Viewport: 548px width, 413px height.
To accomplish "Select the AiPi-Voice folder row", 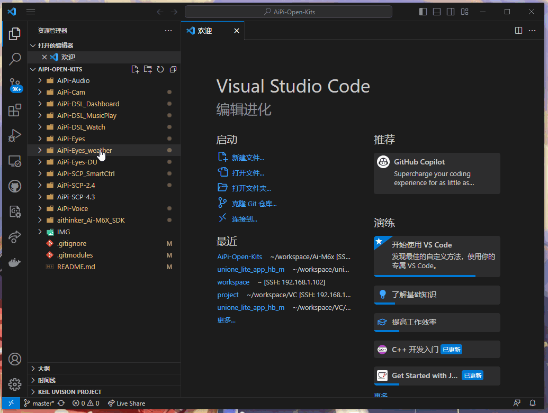I will pyautogui.click(x=104, y=208).
